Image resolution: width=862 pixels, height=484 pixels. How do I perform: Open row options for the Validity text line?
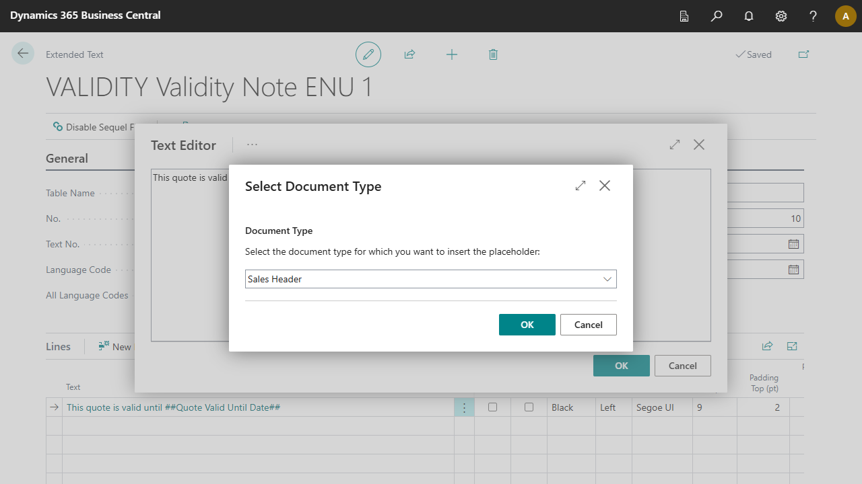(x=464, y=407)
